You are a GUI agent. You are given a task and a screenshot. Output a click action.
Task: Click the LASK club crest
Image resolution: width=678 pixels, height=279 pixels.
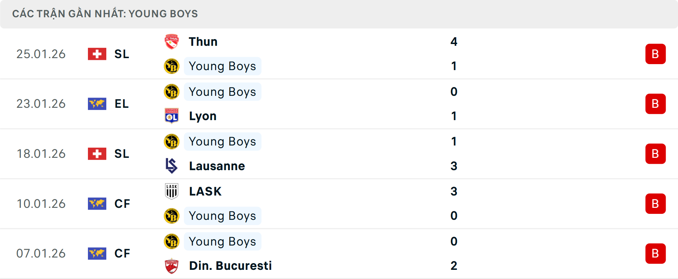(172, 191)
